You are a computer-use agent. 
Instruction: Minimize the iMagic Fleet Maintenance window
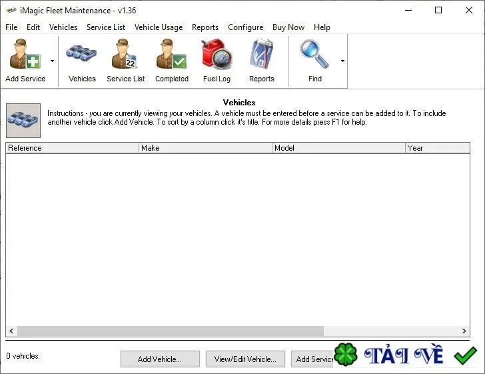(408, 10)
